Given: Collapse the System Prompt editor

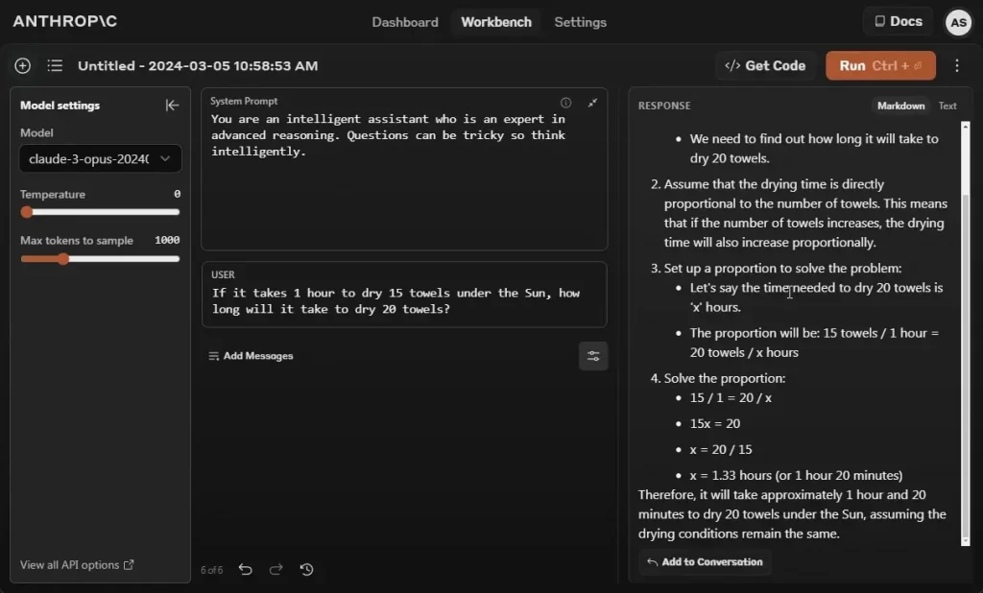Looking at the screenshot, I should 592,103.
